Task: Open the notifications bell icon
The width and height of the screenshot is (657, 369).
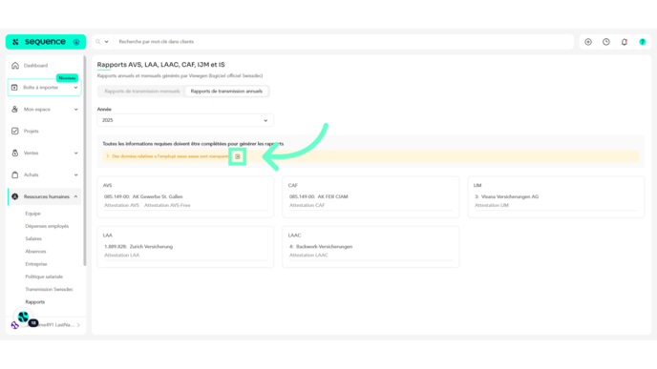Action: coord(624,42)
